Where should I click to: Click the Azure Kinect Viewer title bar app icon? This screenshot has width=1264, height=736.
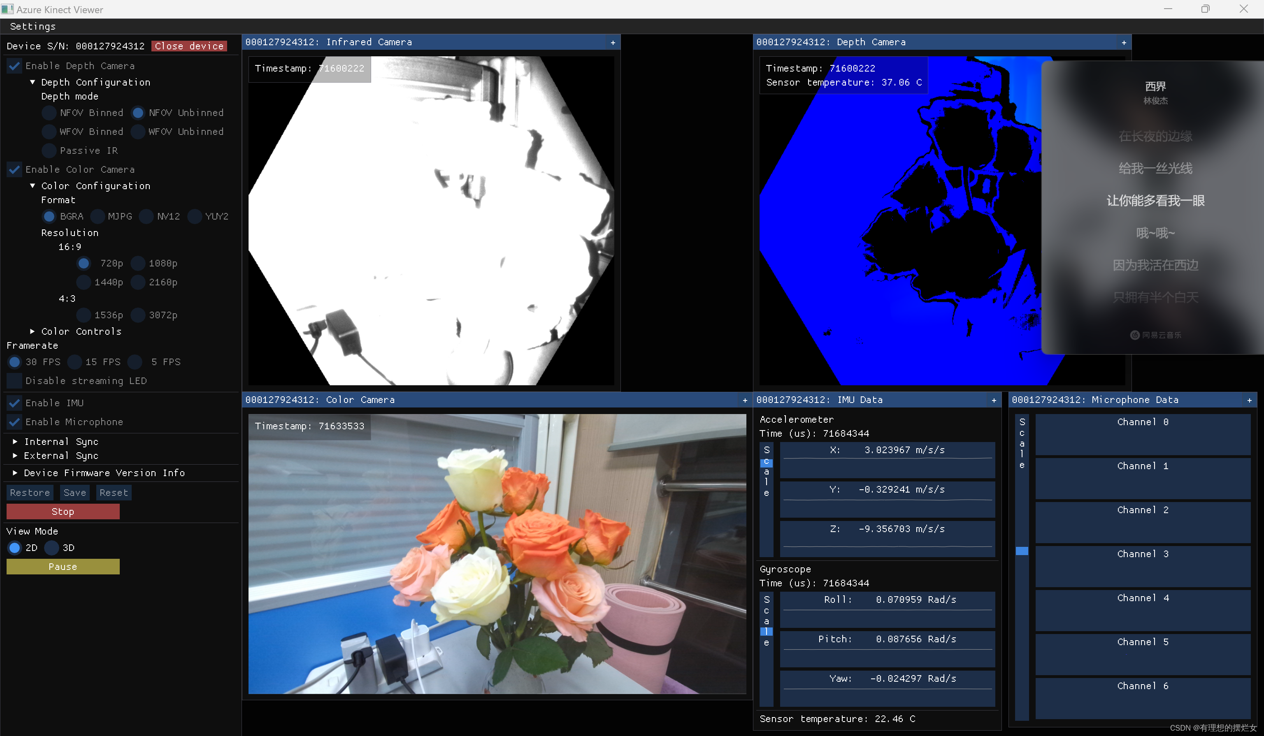click(x=7, y=9)
